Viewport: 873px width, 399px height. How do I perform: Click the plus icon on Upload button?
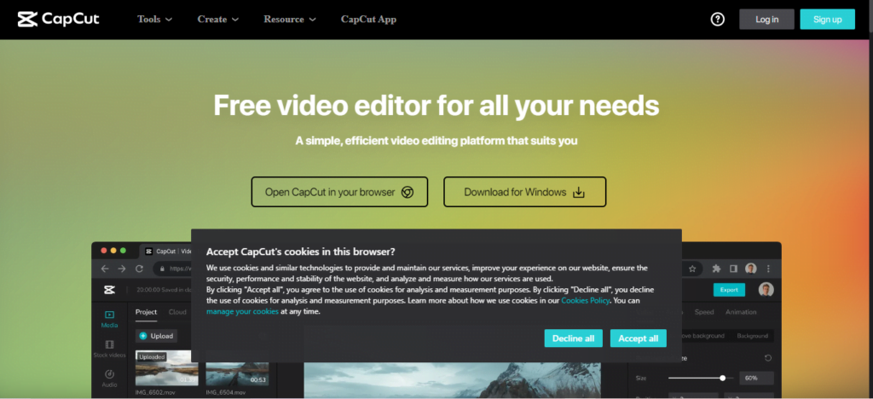tap(143, 336)
